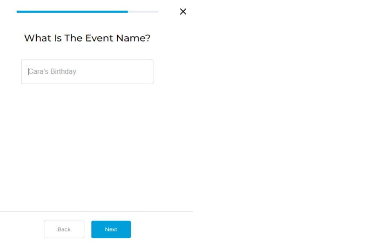Screen dimensions: 382x242
Task: Click the X icon beside the progress bar
Action: coord(183,11)
